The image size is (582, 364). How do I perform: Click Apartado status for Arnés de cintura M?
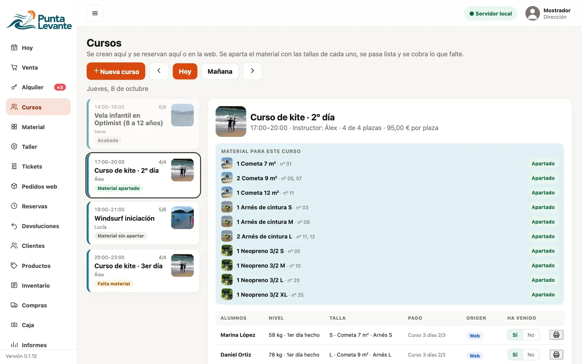tap(543, 222)
